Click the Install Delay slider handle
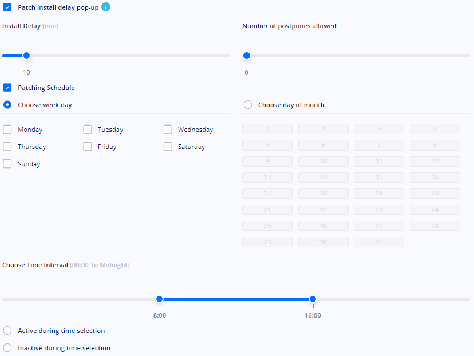This screenshot has height=356, width=474. coord(26,56)
